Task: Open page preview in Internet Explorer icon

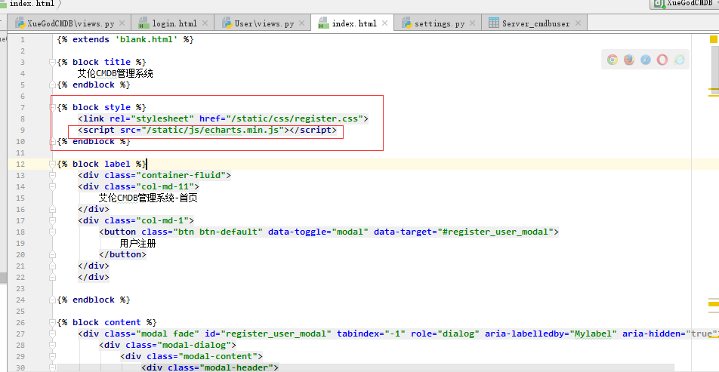Action: [679, 60]
